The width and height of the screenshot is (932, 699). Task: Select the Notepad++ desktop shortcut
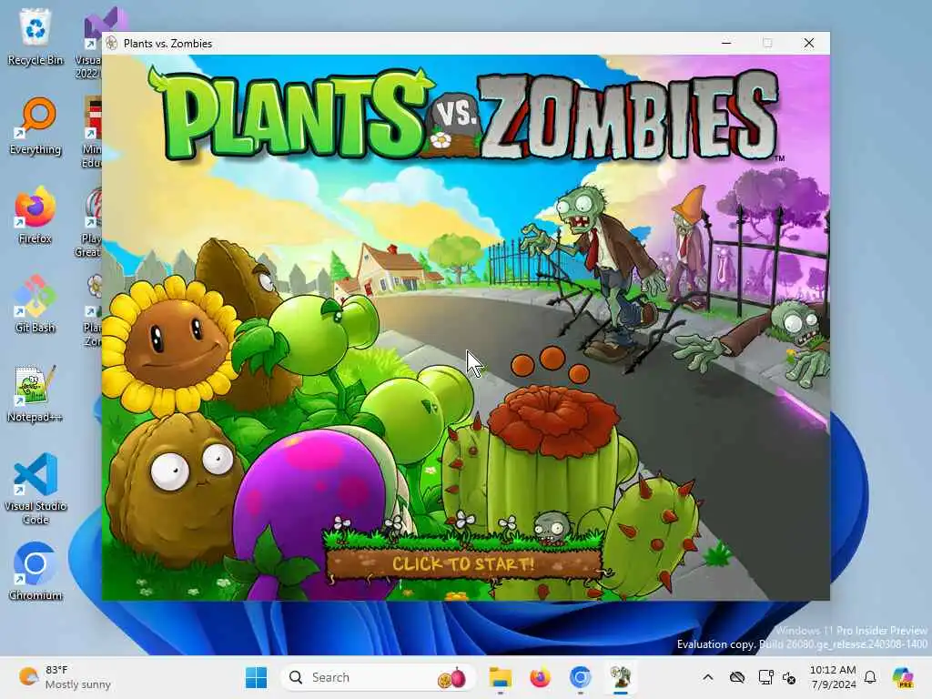(35, 393)
